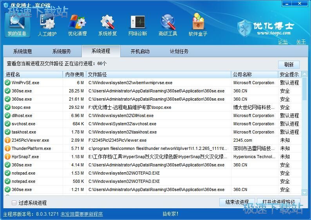Click the 1.21 M memory value

tap(78, 190)
